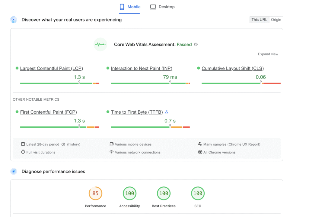Image resolution: width=309 pixels, height=217 pixels.
Task: Click the Diagnose performance issues icon
Action: coord(14,171)
